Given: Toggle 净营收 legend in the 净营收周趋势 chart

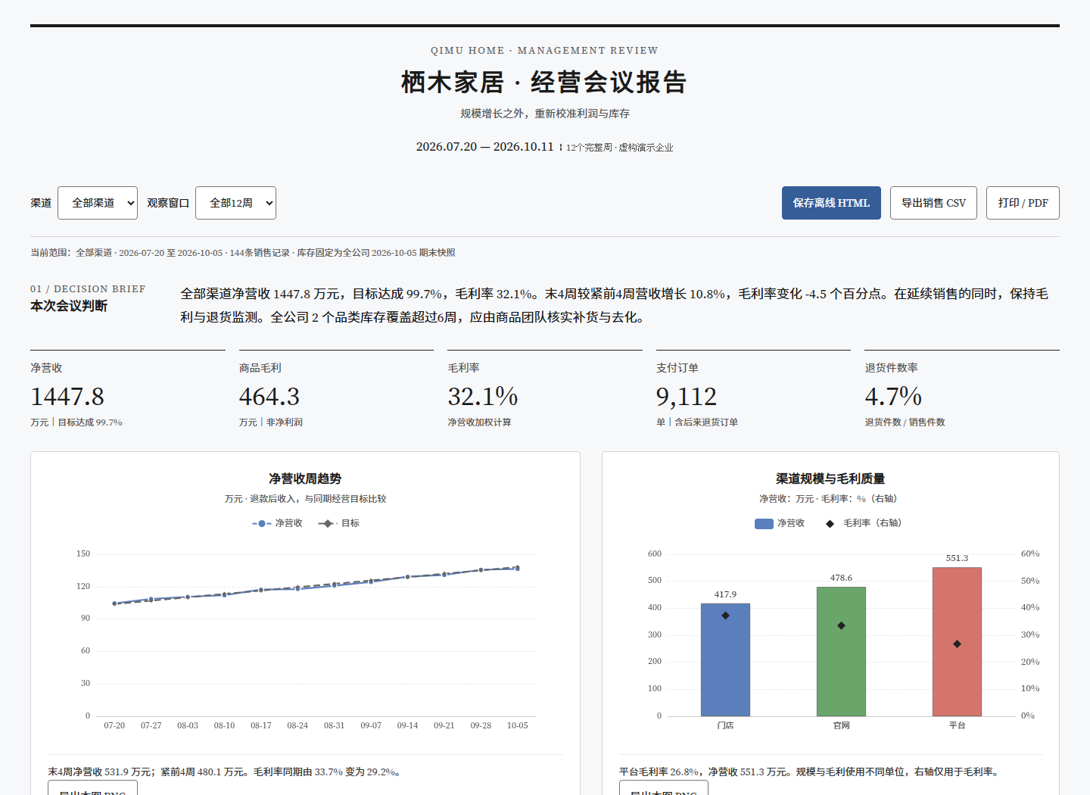Looking at the screenshot, I should (x=277, y=523).
